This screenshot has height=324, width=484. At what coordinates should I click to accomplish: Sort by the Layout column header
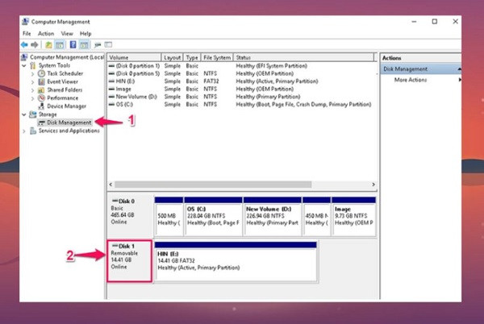point(173,57)
